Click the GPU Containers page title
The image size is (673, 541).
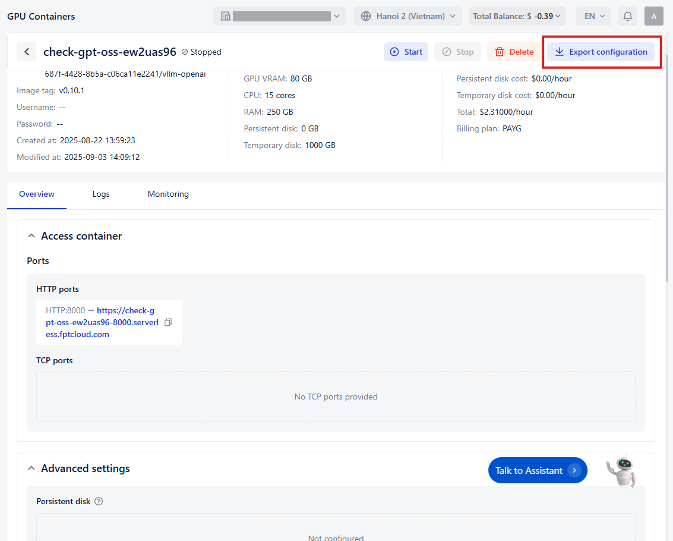(41, 16)
